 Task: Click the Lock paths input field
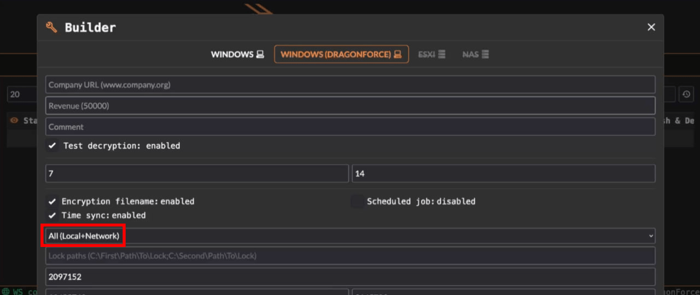coord(350,256)
